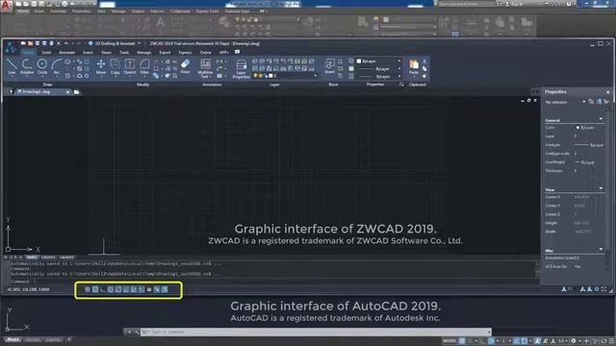Click the Color ByLayer swatch in Properties panel
This screenshot has width=616, height=346.
tap(577, 128)
